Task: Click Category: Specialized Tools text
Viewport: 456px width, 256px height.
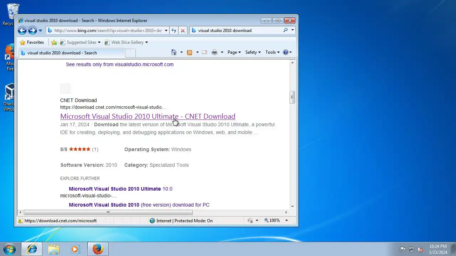Action: [156, 165]
